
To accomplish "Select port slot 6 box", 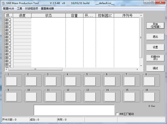I will coord(110,81).
